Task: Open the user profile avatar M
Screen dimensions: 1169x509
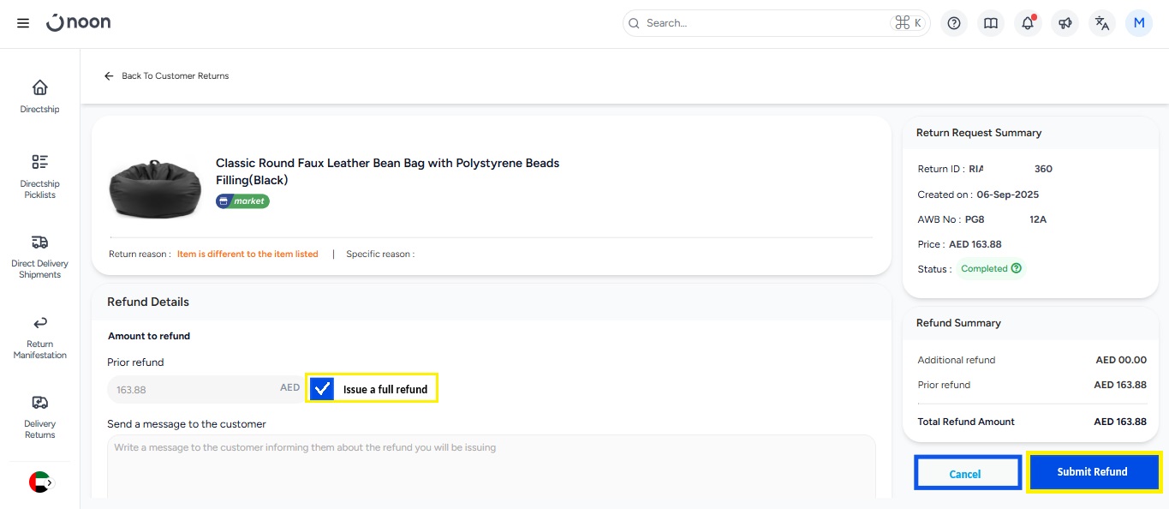Action: [1139, 23]
